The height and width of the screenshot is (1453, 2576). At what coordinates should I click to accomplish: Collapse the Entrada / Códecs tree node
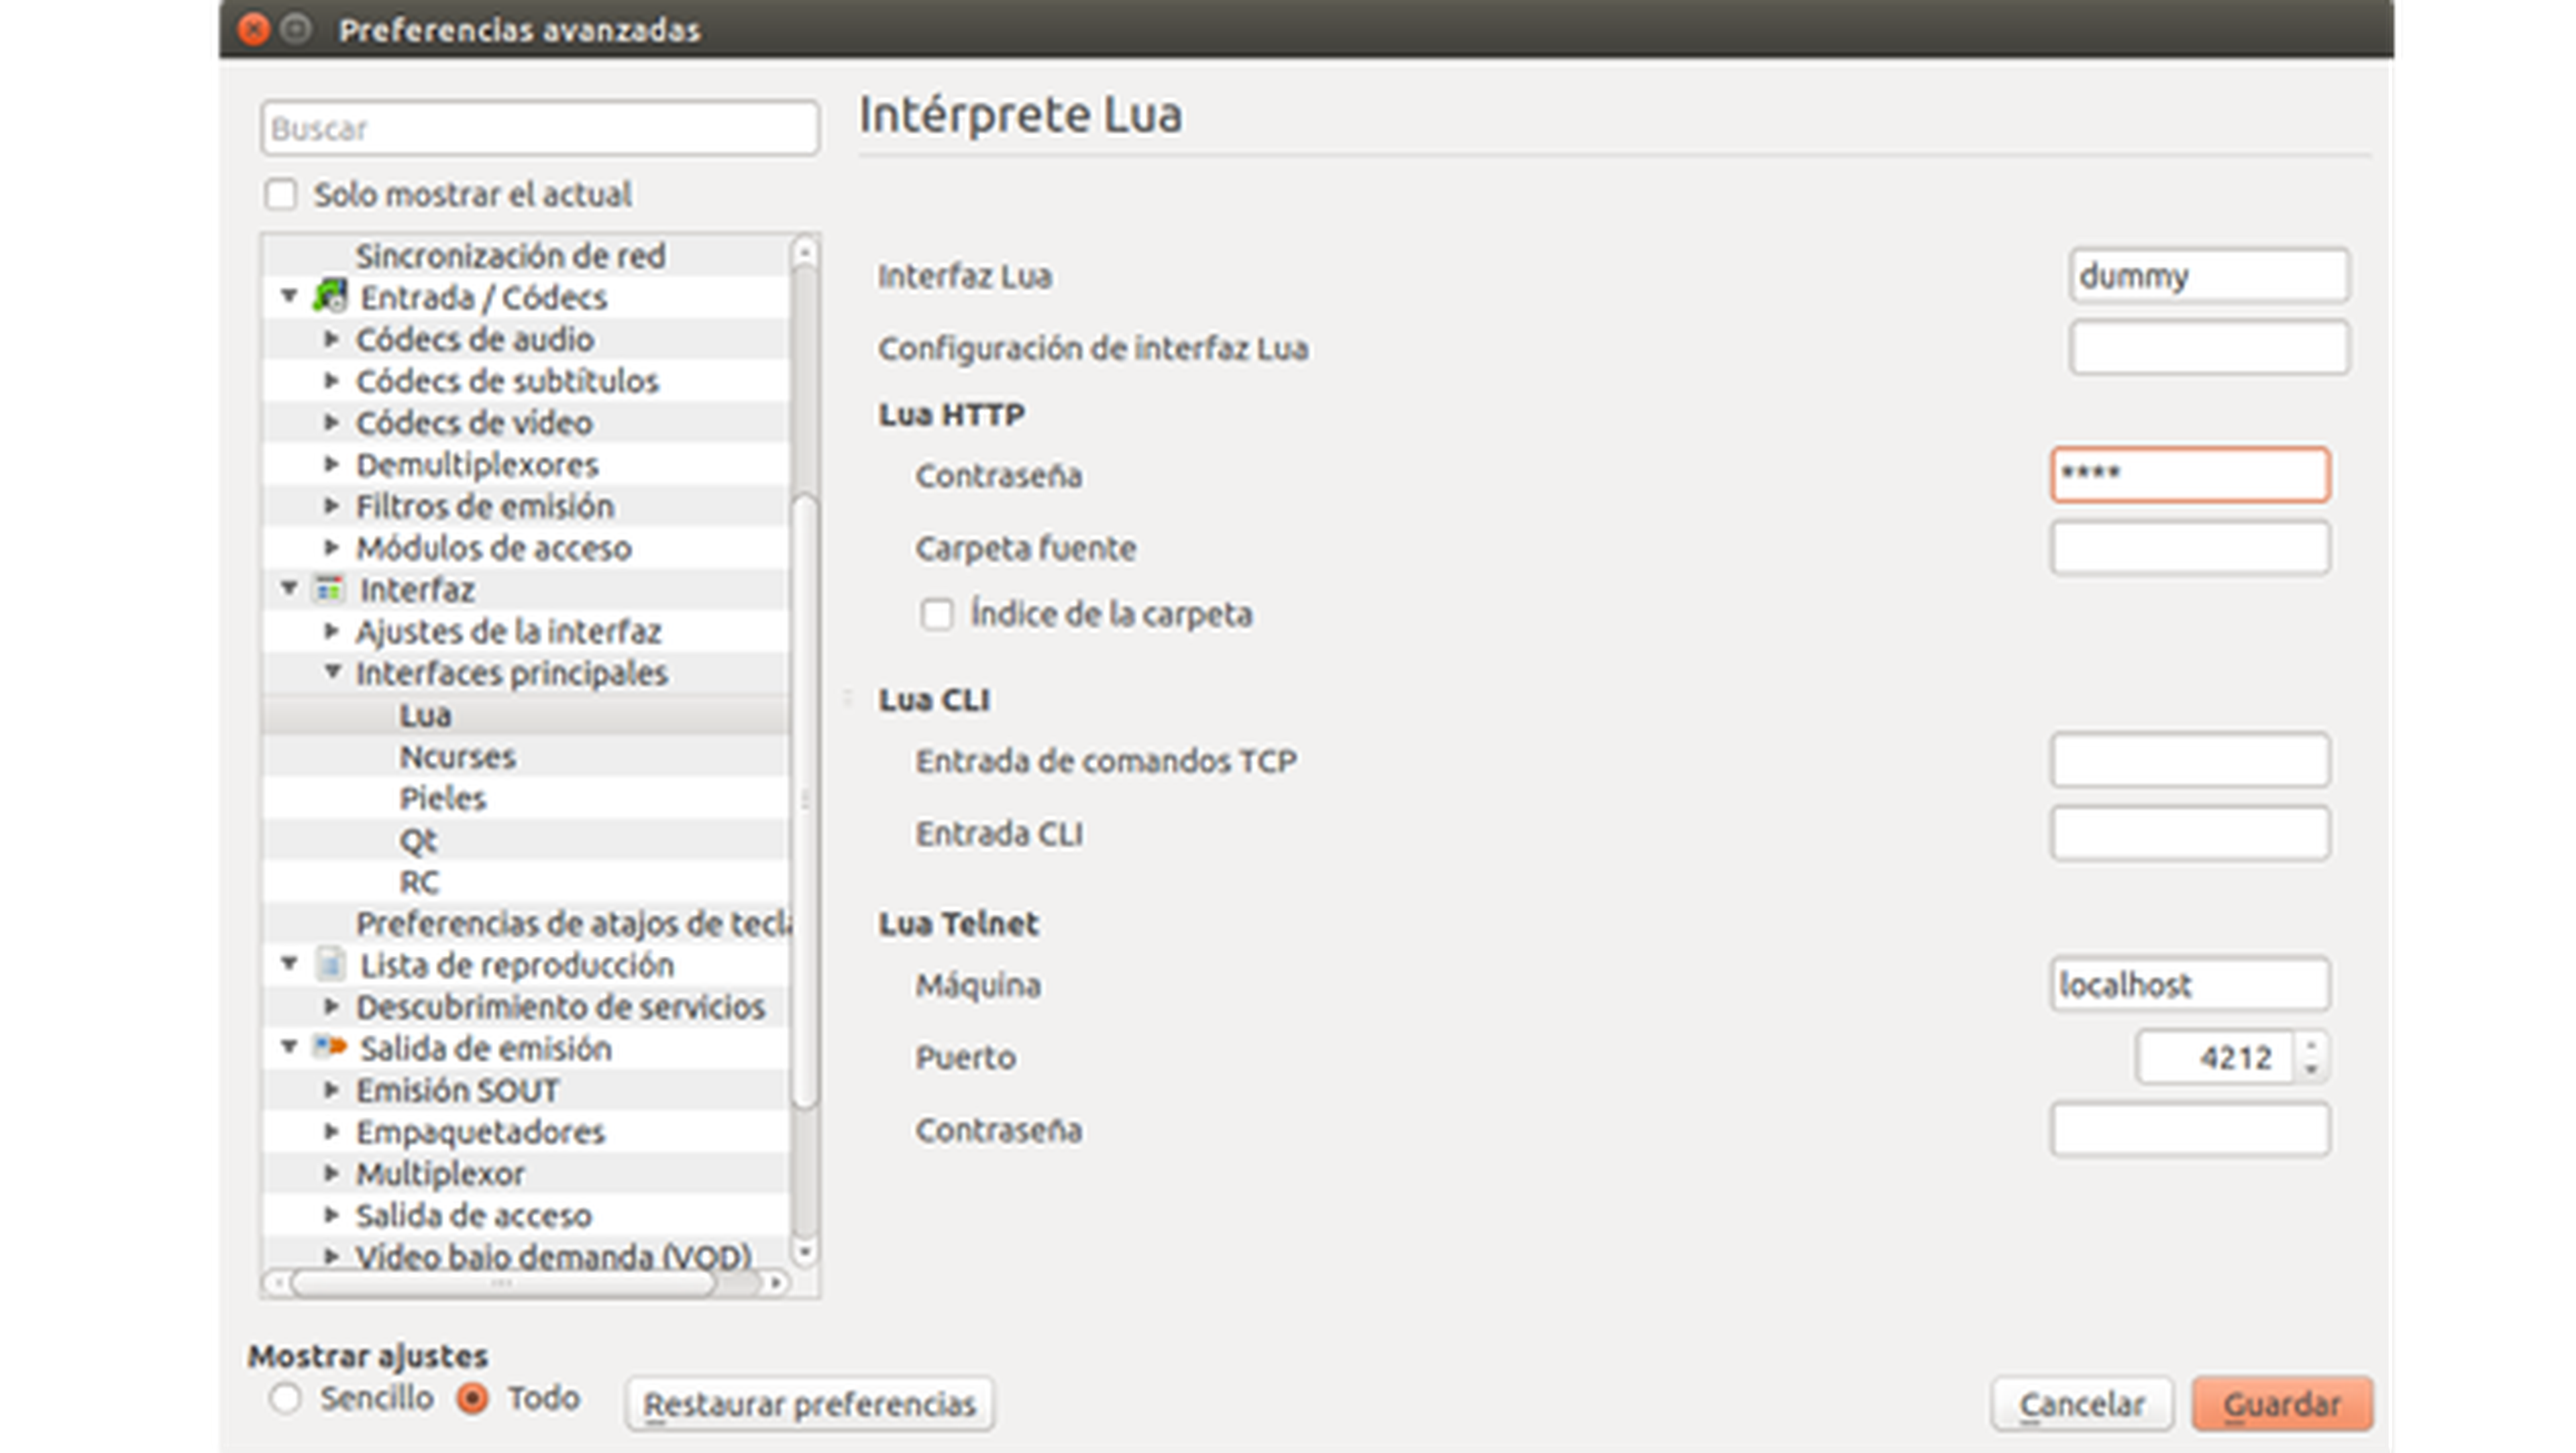(x=289, y=296)
